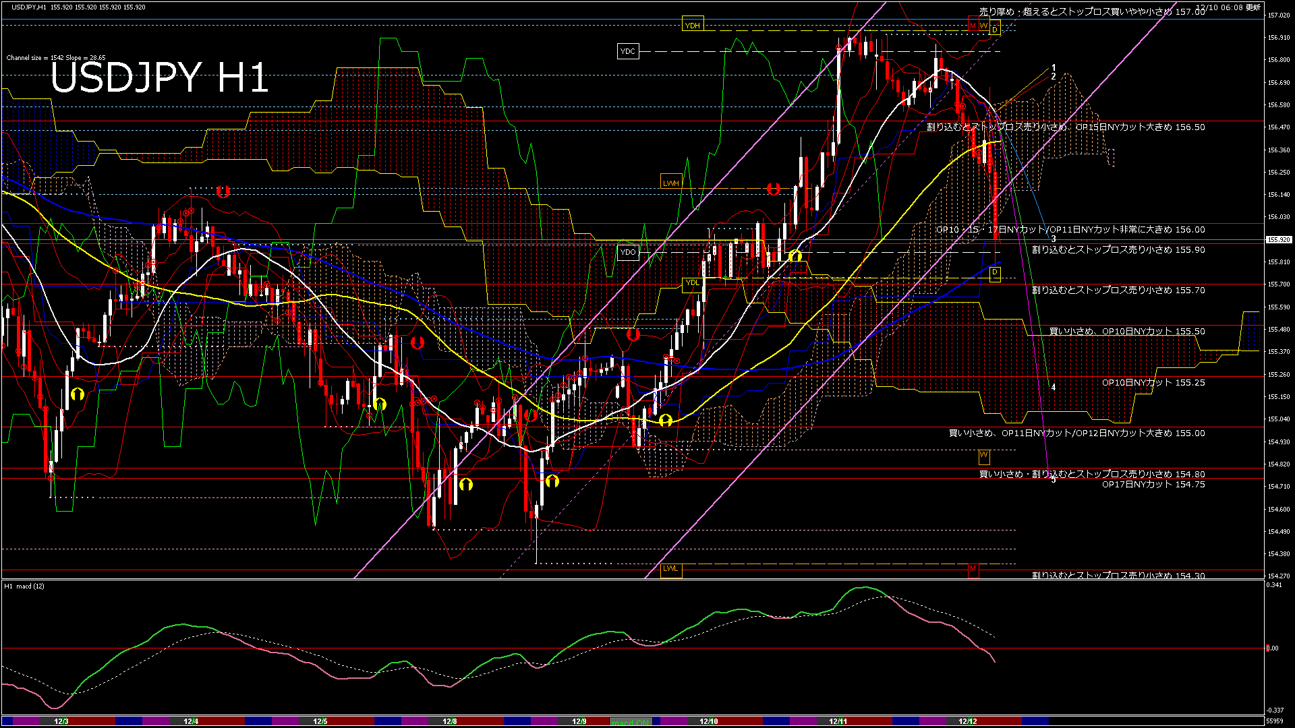1295x728 pixels.
Task: Select the LWH last-week-high label
Action: [670, 183]
